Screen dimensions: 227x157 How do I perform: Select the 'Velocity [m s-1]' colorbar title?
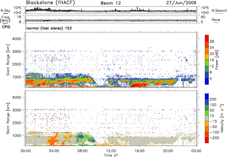[x=222, y=118]
